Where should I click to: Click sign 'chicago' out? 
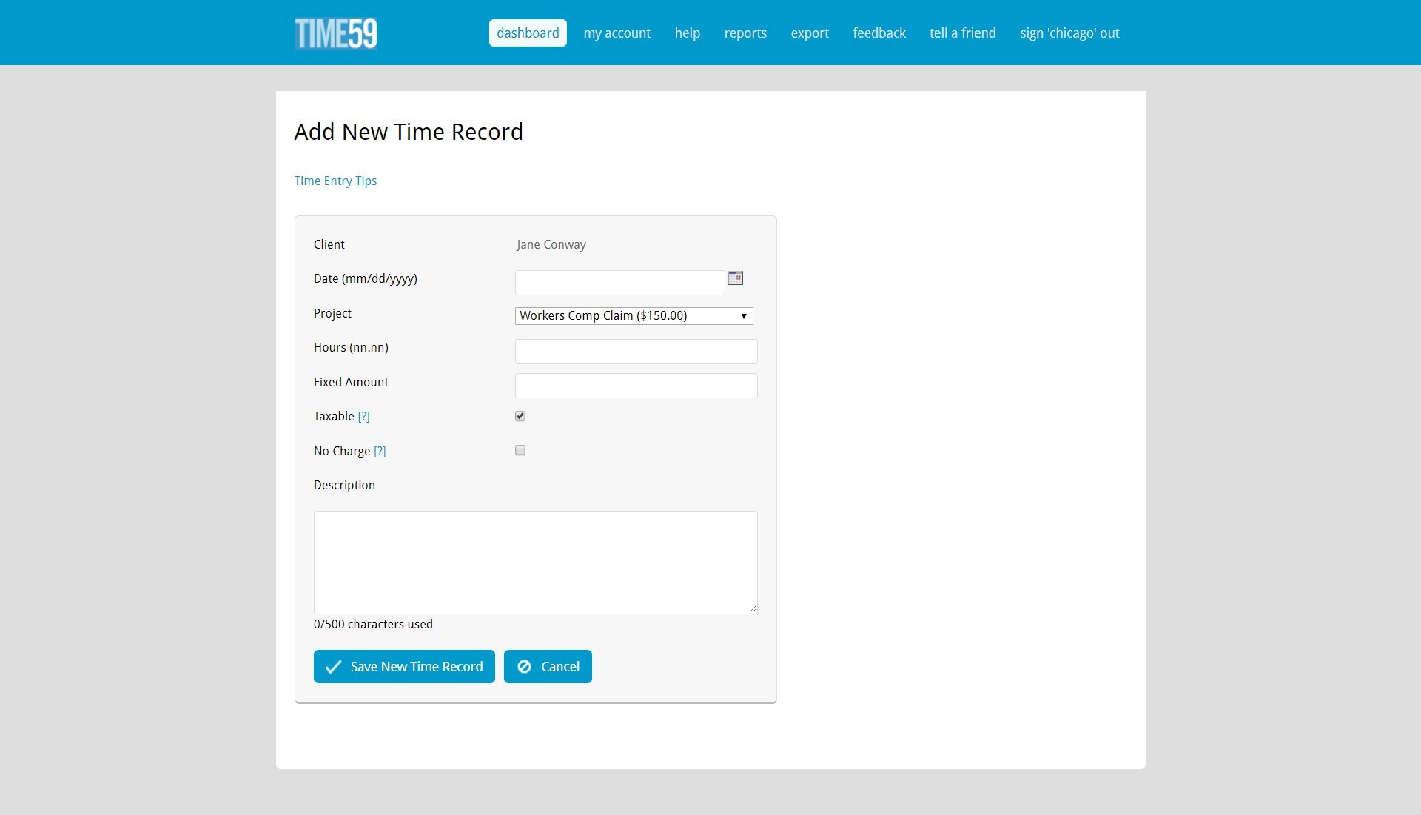point(1069,33)
